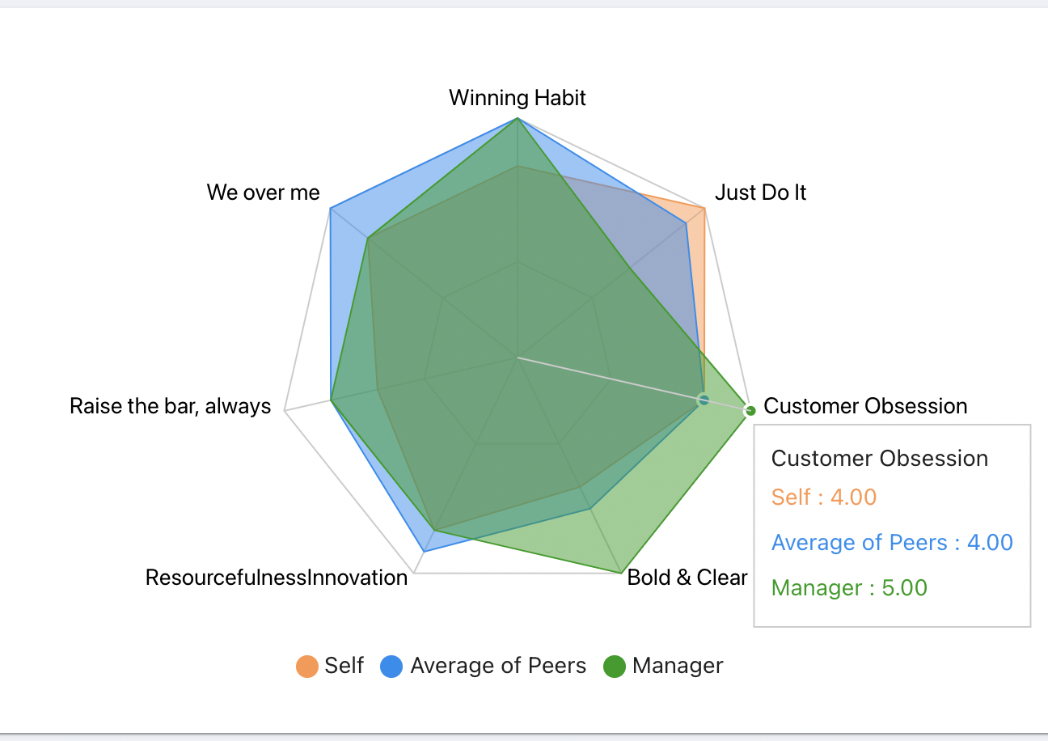
Task: Click the green Manager legend circle
Action: point(615,667)
